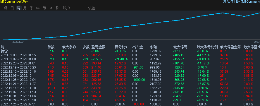Click the 14.19 lots cell
The width and height of the screenshot is (260, 106).
51,84
